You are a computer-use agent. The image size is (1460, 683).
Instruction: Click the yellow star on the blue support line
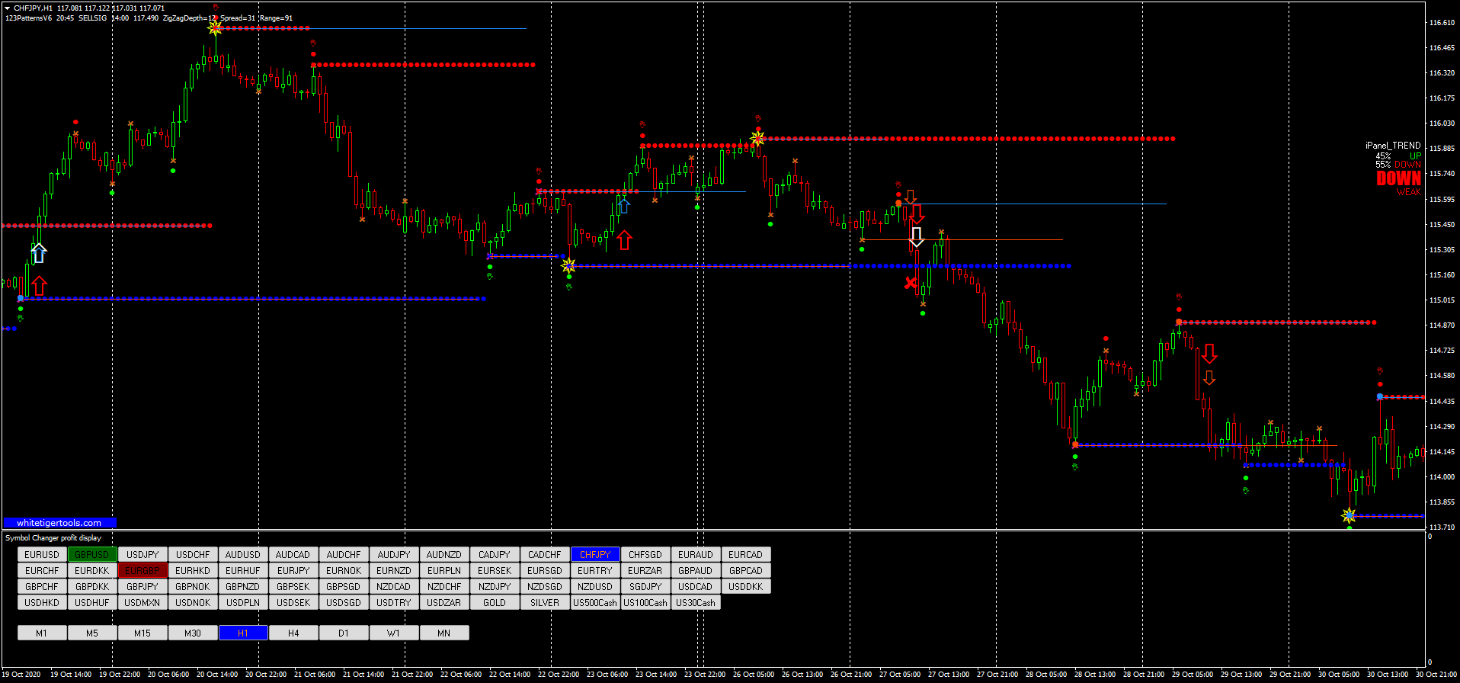click(x=568, y=265)
